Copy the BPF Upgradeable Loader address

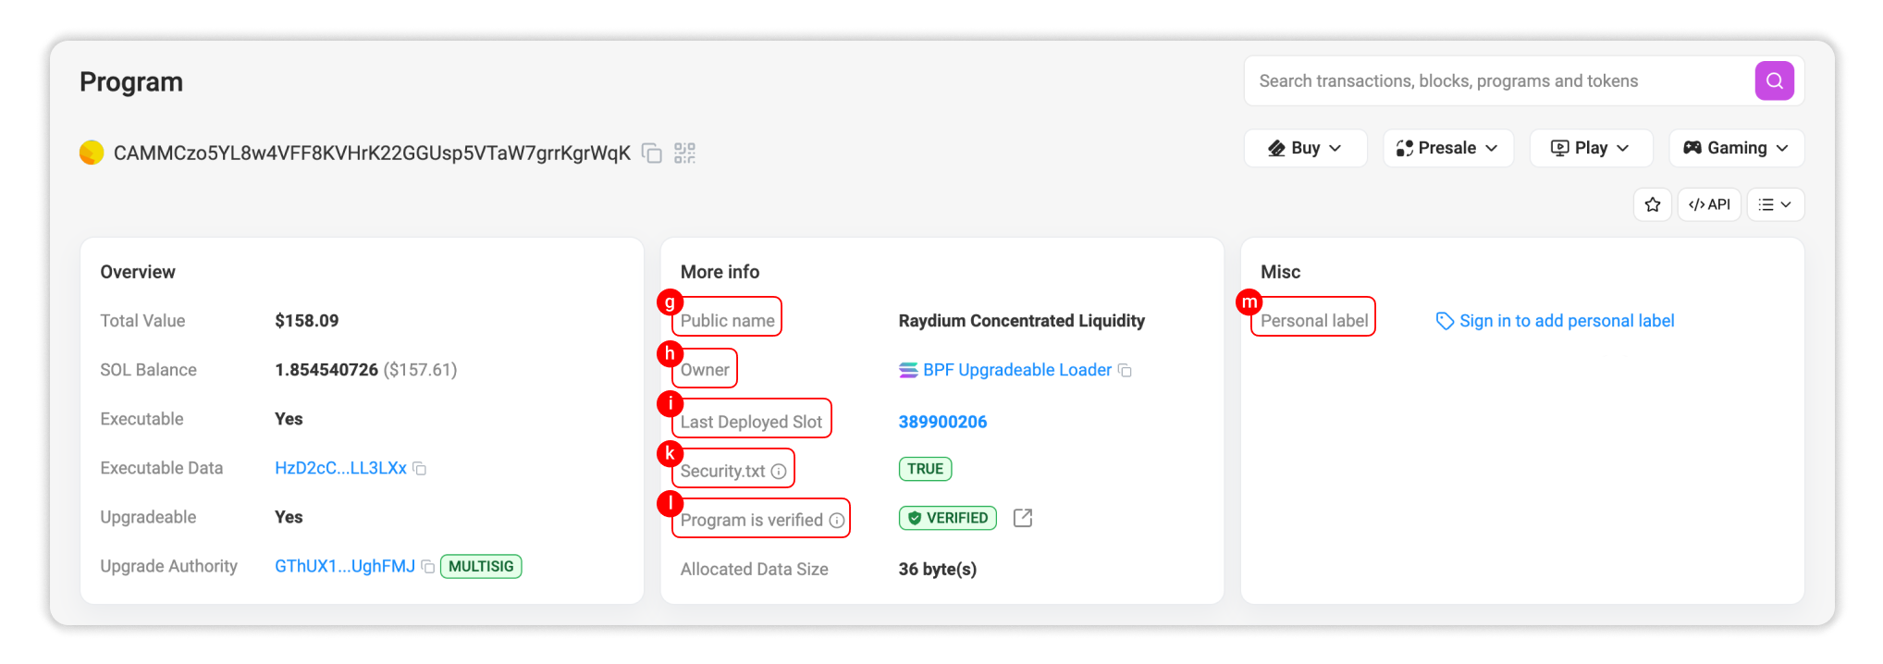(1126, 371)
